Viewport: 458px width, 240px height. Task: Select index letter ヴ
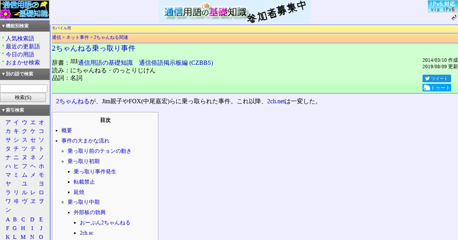24,201
